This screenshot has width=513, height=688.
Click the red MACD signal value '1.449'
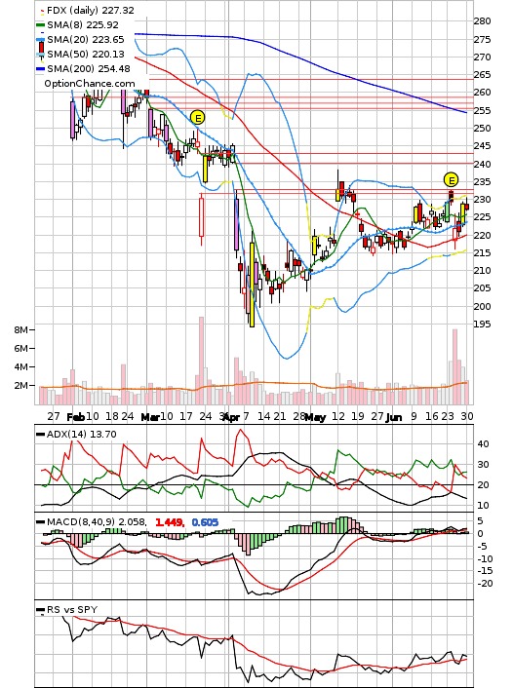(169, 522)
